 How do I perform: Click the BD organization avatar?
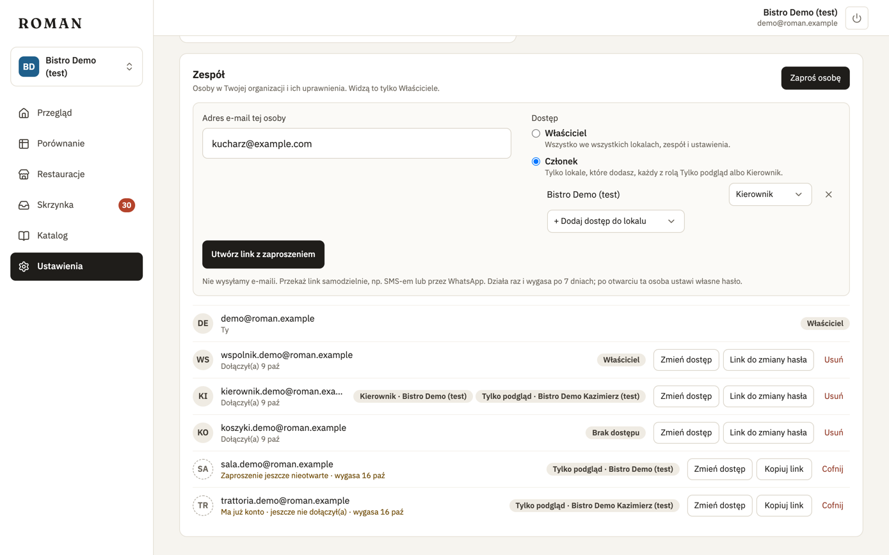(29, 66)
